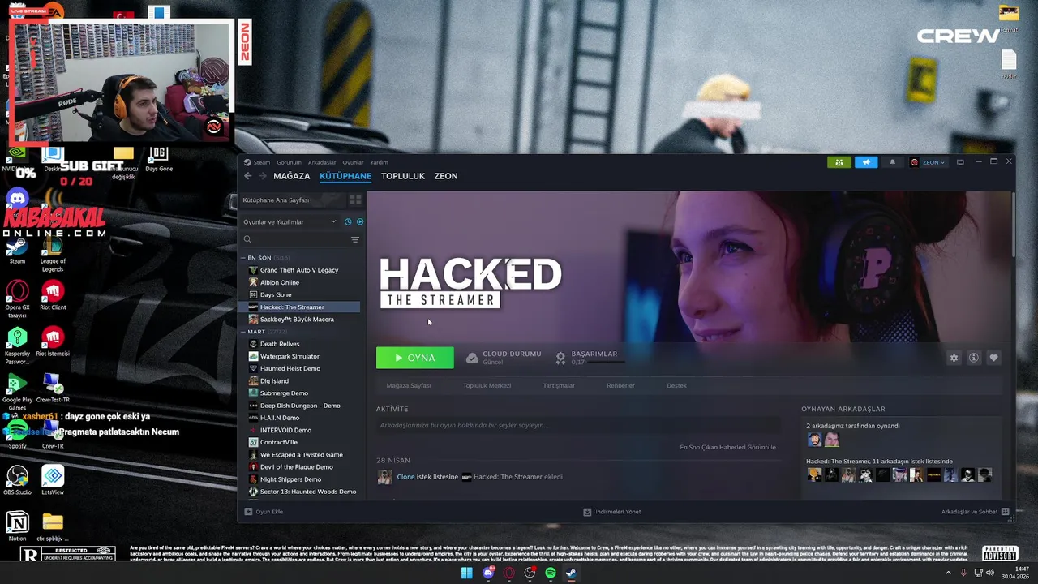Open Windows Start button on taskbar
The width and height of the screenshot is (1038, 584).
(x=466, y=573)
